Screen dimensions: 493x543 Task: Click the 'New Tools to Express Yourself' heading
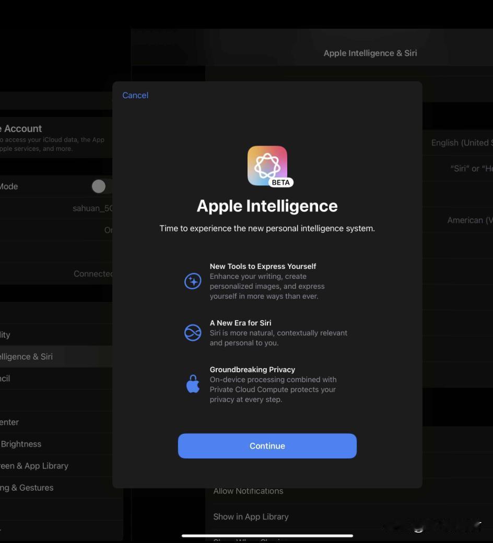point(263,266)
